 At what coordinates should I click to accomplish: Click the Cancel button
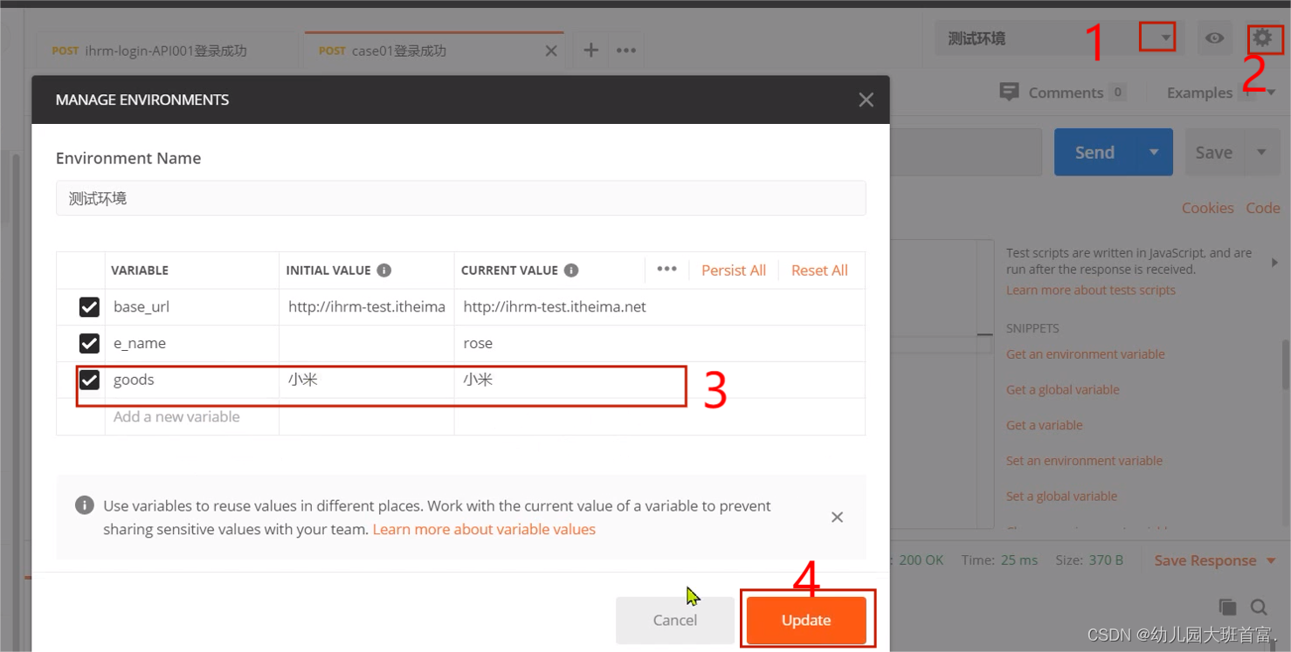pos(675,621)
